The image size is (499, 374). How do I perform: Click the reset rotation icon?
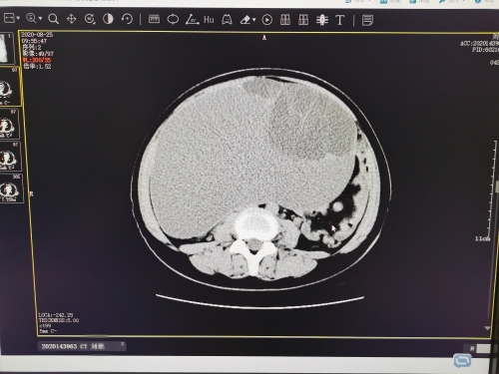(127, 19)
